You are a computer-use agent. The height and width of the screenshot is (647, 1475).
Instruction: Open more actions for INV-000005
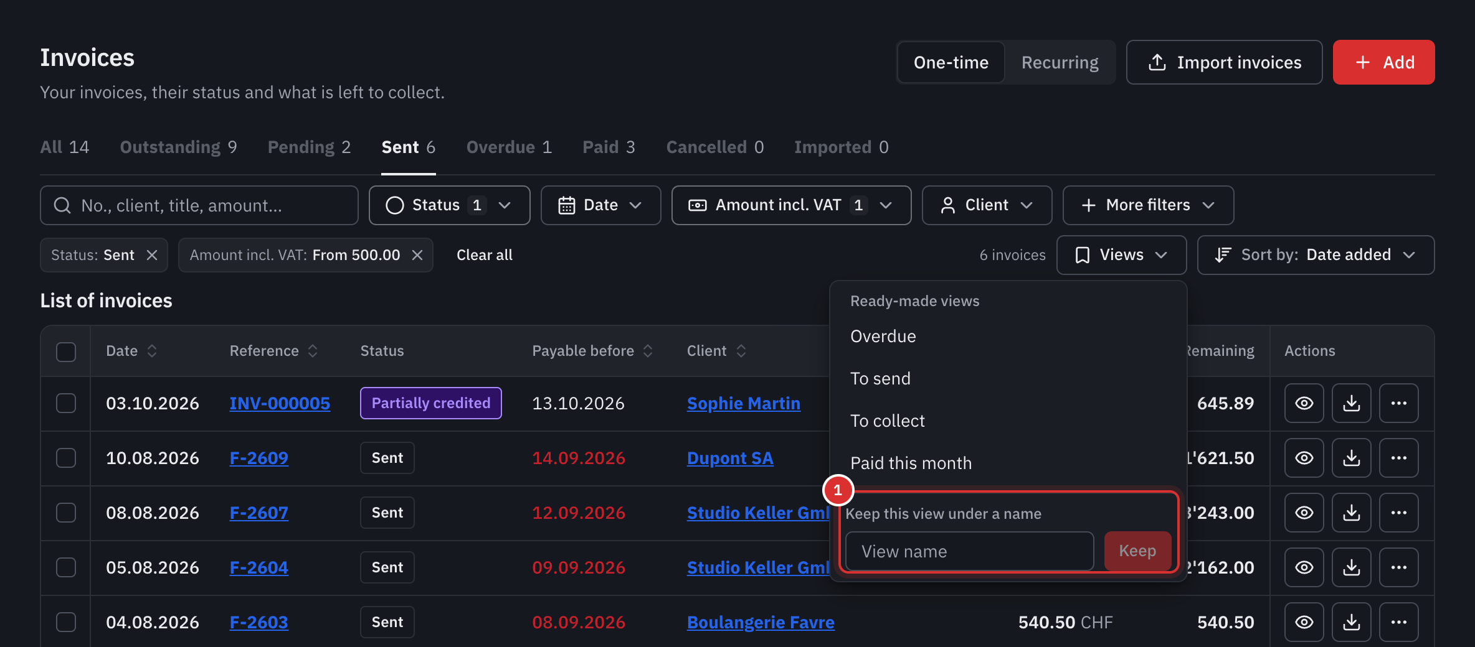[1398, 403]
